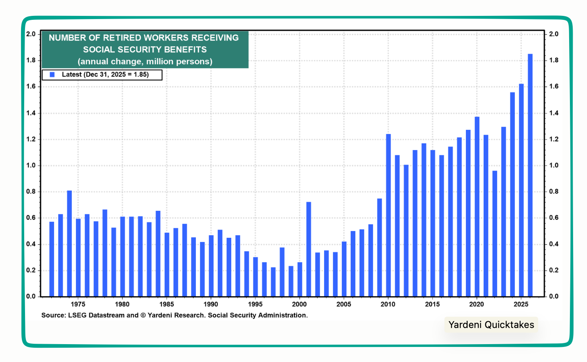Click the bar above the 2015 label
This screenshot has height=362, width=587.
pyautogui.click(x=433, y=223)
